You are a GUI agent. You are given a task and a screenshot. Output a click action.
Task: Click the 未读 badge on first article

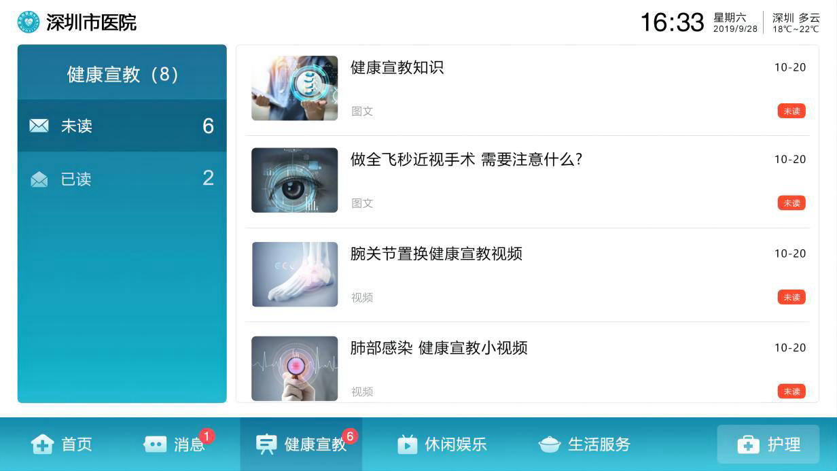coord(791,111)
